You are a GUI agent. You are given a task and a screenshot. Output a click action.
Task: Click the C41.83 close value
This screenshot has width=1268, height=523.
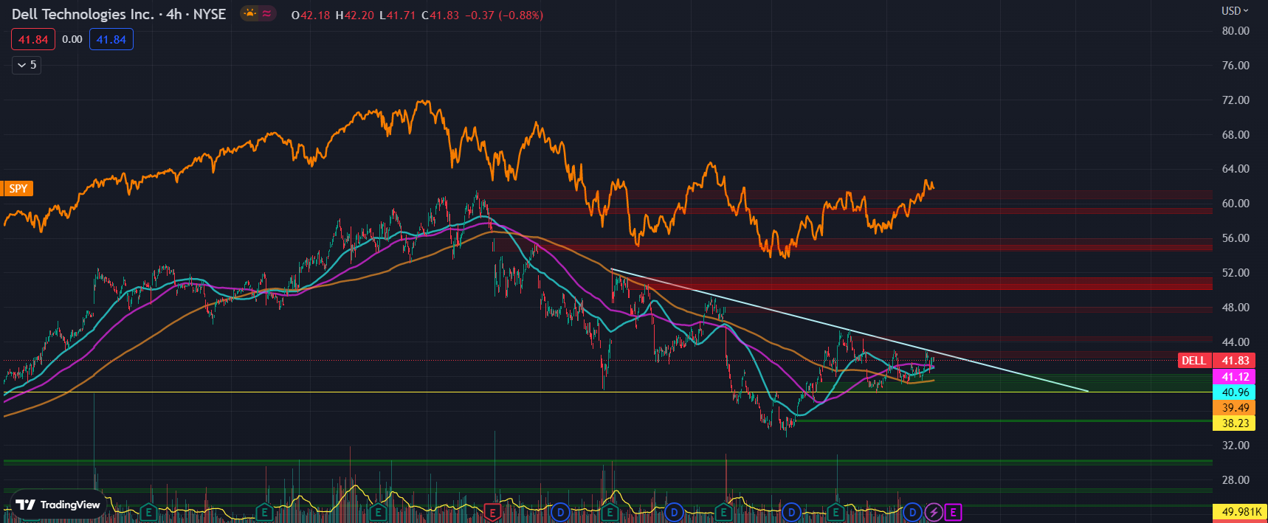pos(440,15)
